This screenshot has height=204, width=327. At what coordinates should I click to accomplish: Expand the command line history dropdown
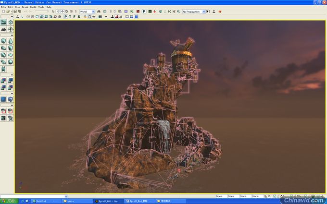coord(66,196)
